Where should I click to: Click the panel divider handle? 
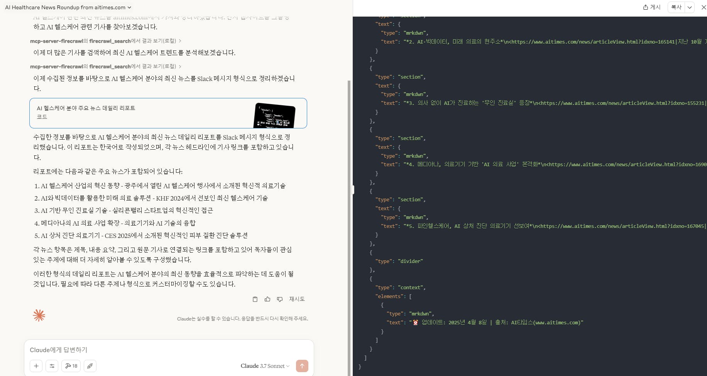[353, 190]
